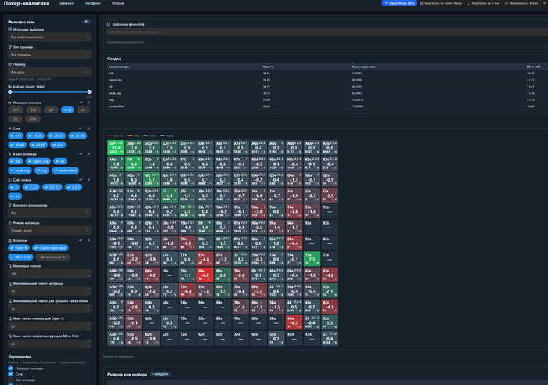Image resolution: width=548 pixels, height=385 pixels.
Task: Select the AA cell in hand matrix
Action: (x=116, y=147)
